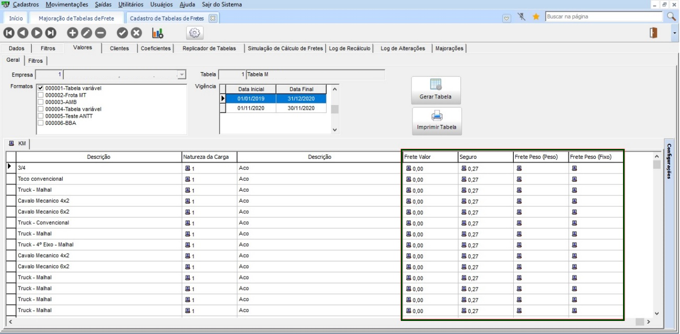The image size is (680, 334).
Task: Click the minus delete record icon
Action: coord(100,33)
